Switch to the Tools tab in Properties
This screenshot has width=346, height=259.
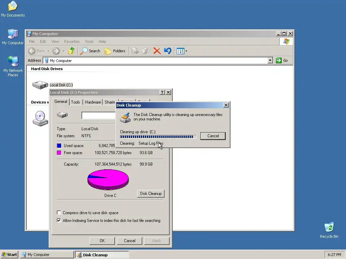(75, 102)
